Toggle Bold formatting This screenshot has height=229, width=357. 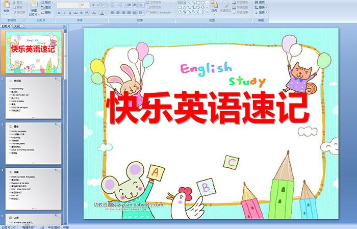(x=59, y=13)
